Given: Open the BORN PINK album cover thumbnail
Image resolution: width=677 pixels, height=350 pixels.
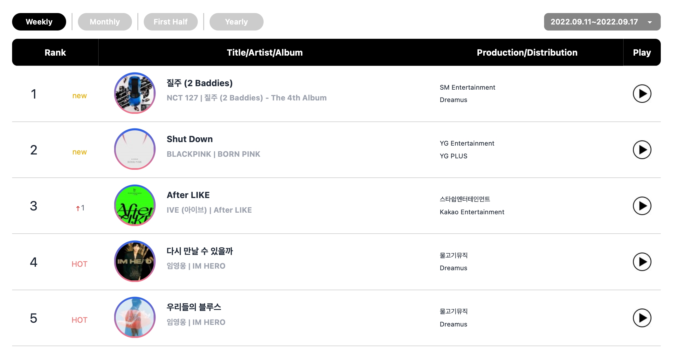Looking at the screenshot, I should point(135,149).
